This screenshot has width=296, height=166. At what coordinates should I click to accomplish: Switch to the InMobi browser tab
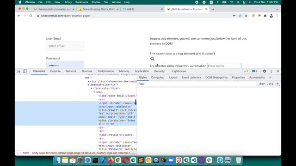(142, 9)
